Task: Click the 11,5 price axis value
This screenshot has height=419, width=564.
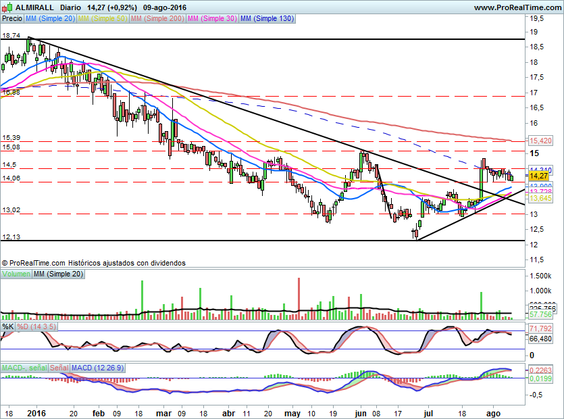Action: click(x=537, y=260)
